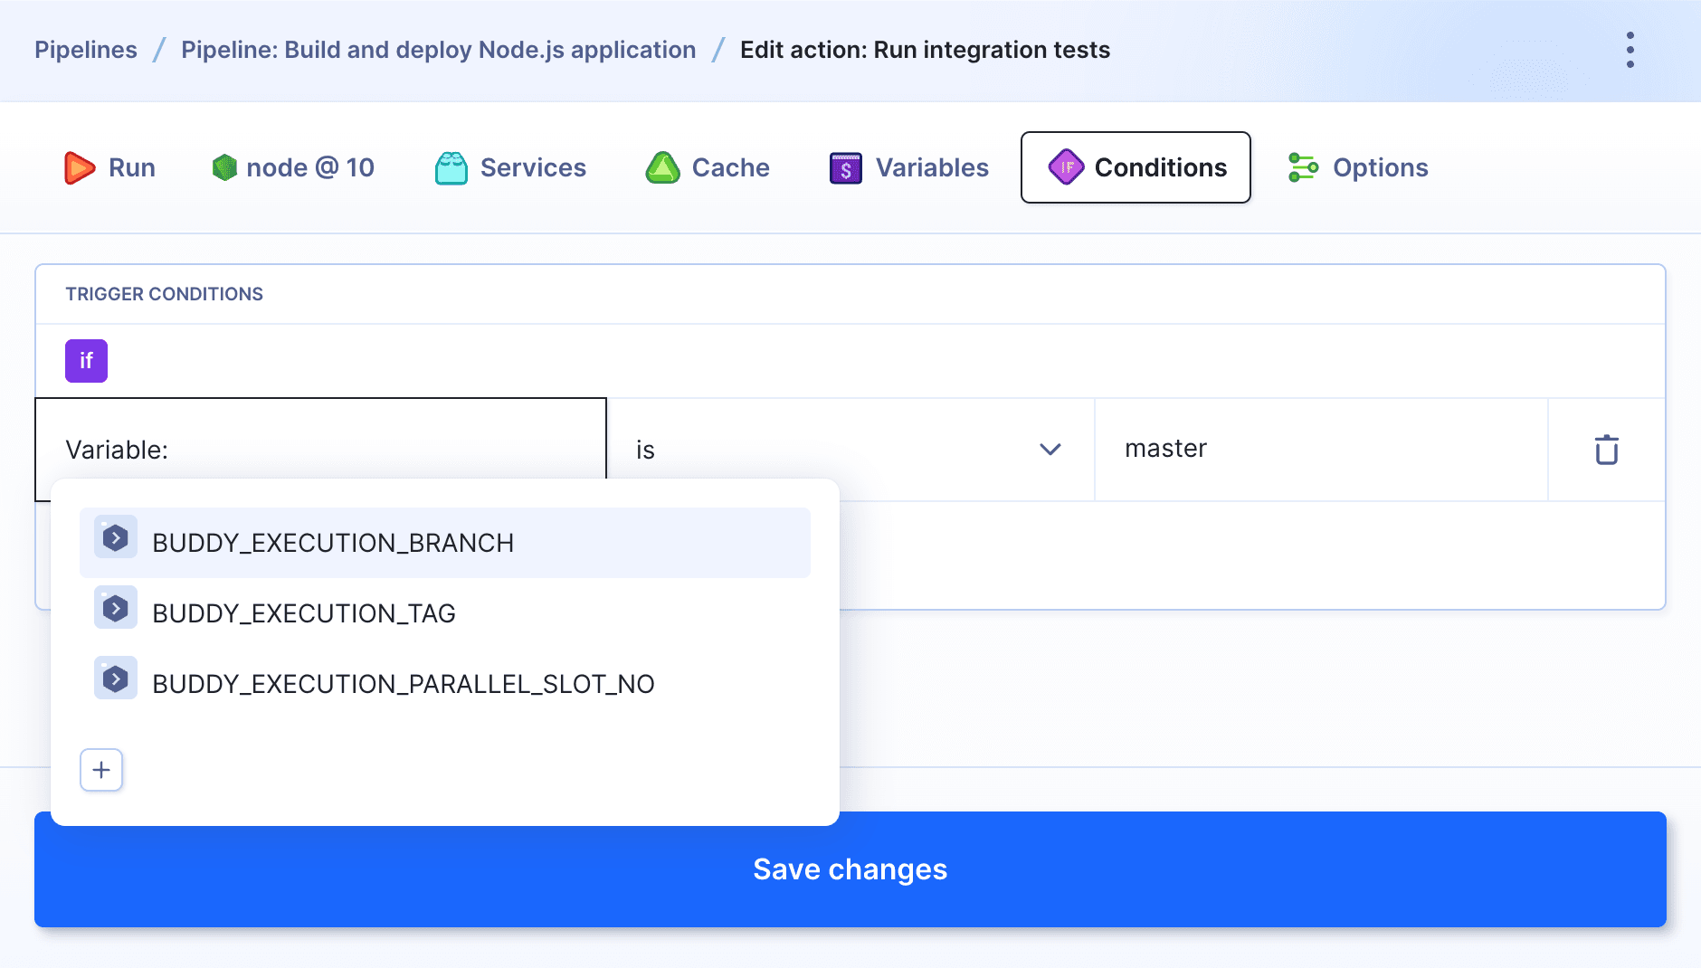The height and width of the screenshot is (968, 1701).
Task: Click the Options sliders icon
Action: point(1303,167)
